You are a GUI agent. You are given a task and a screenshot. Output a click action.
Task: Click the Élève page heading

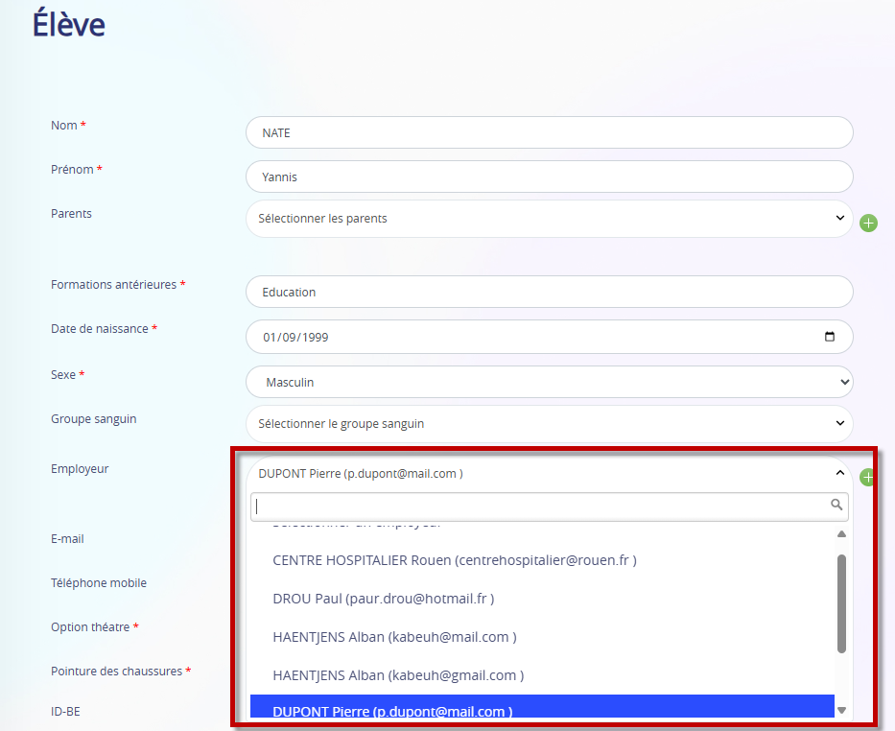(68, 24)
